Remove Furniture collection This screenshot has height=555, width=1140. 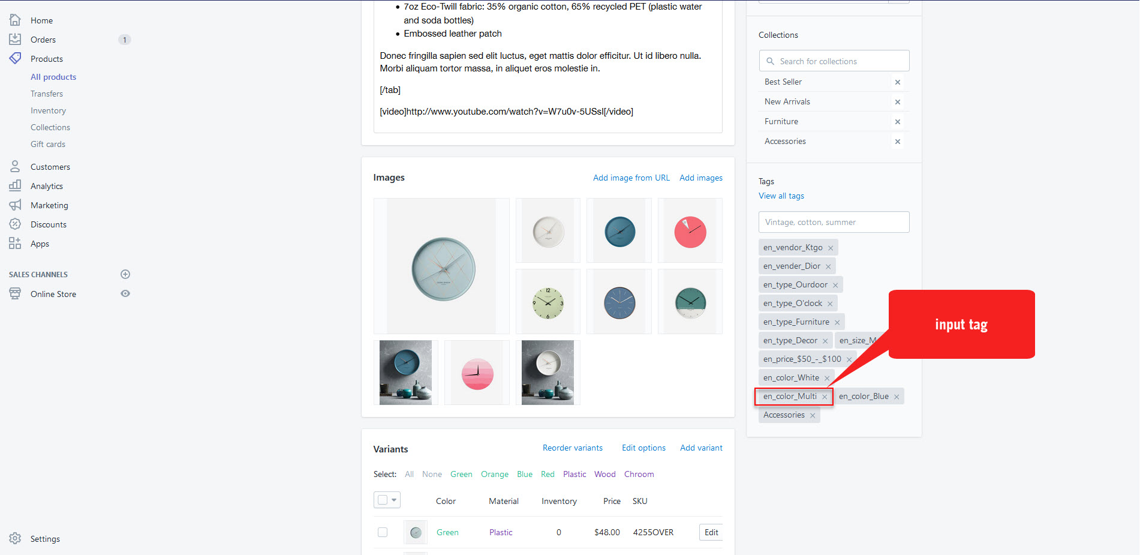(898, 122)
